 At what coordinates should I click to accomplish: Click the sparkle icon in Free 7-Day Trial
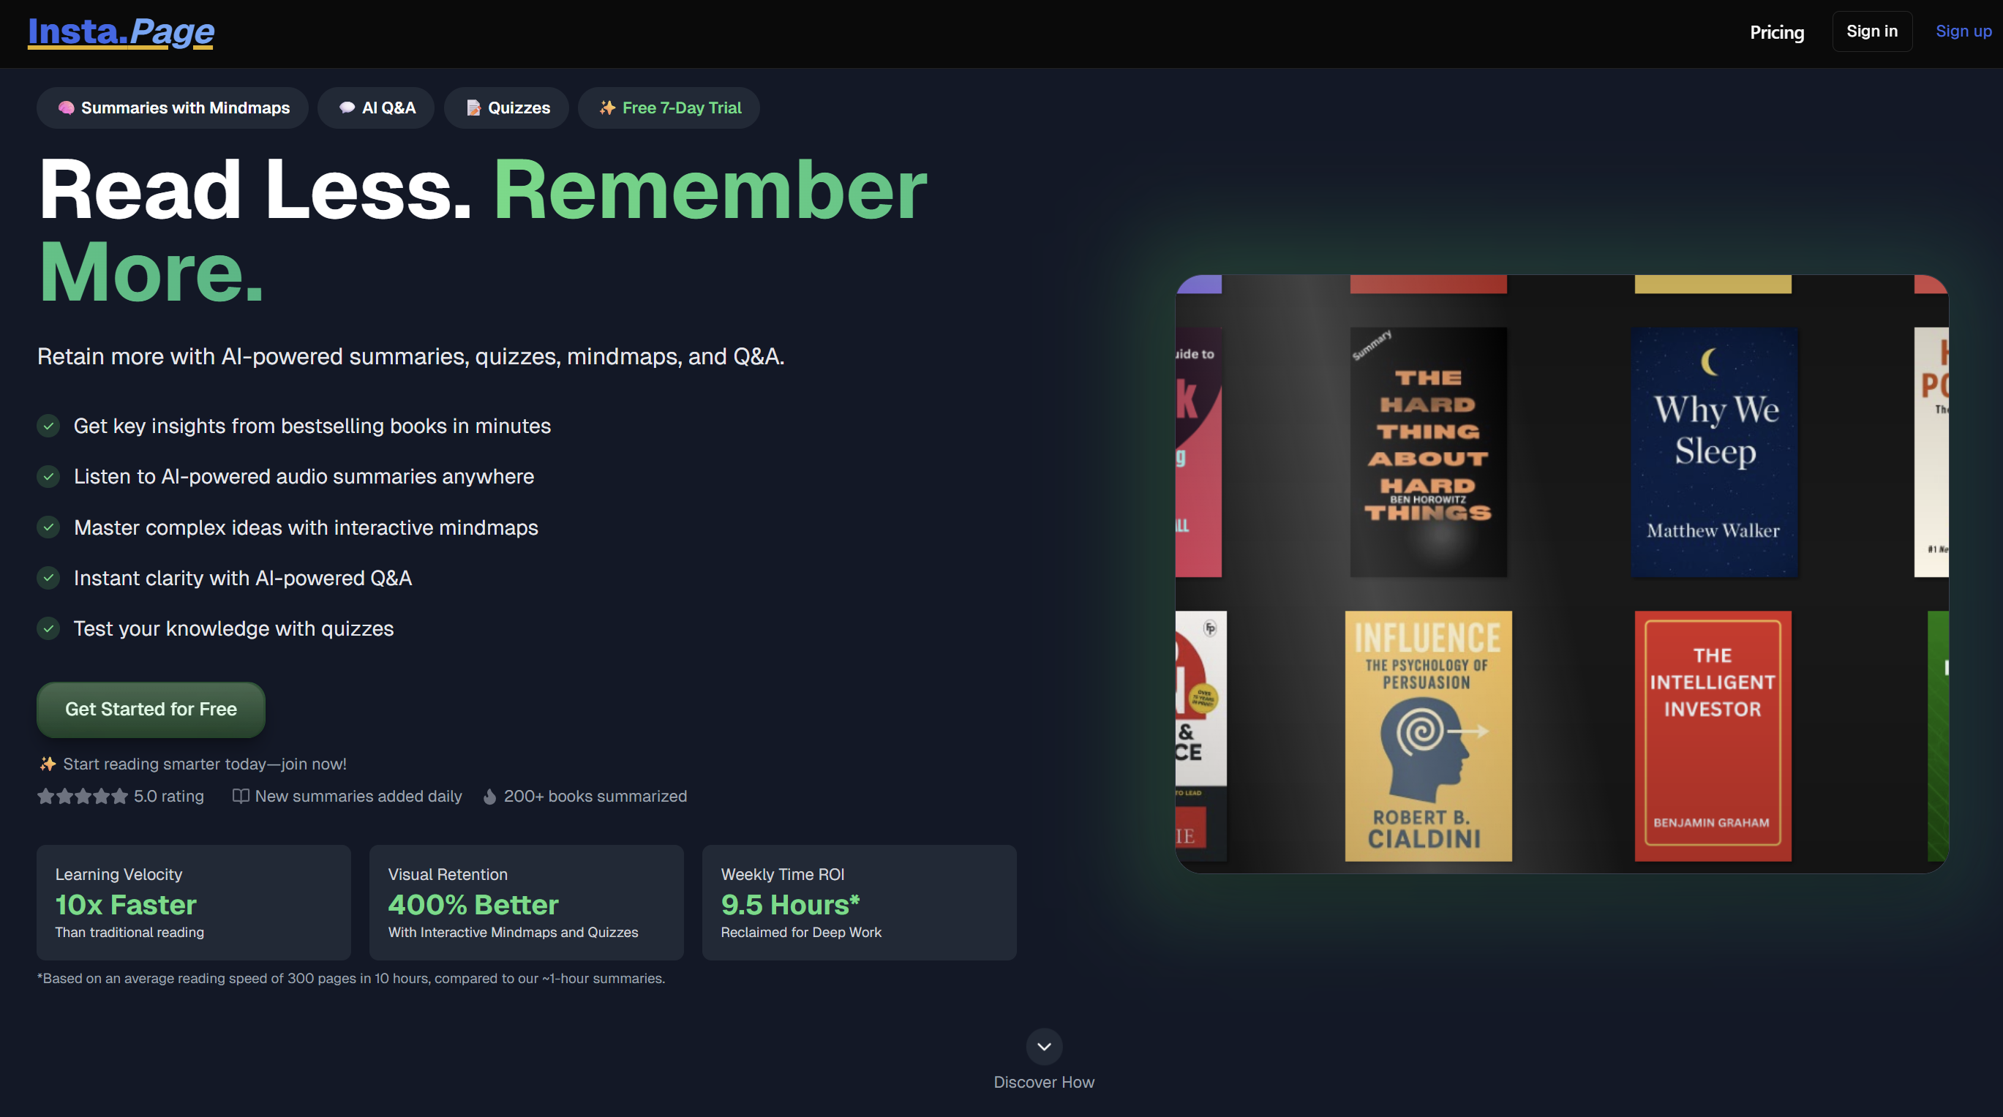[607, 108]
